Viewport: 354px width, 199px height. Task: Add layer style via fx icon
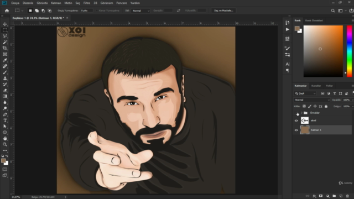coord(314,196)
